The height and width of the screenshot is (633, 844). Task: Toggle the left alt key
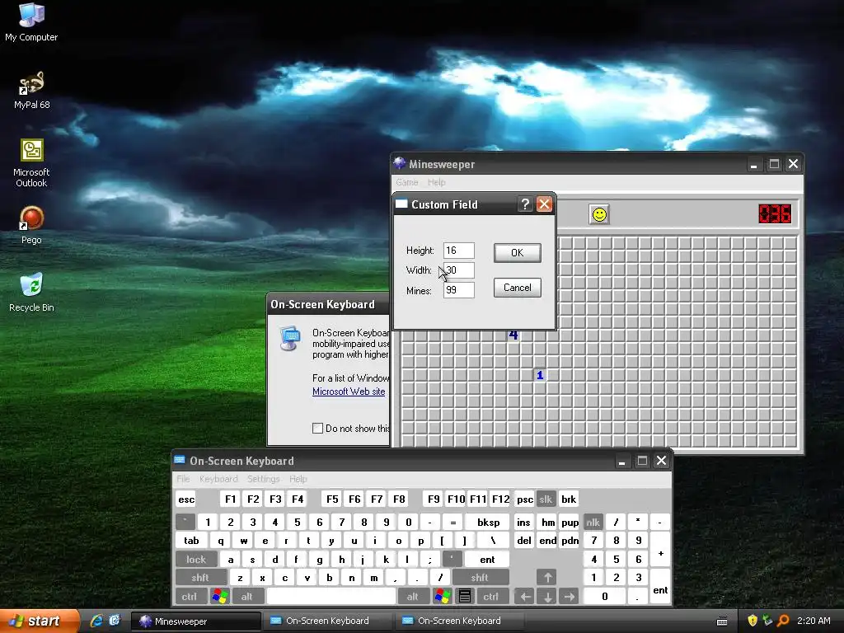pos(247,597)
